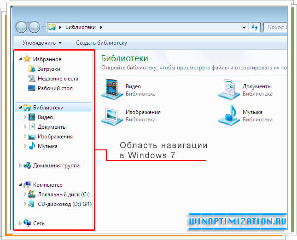Open recent pages dropdown beside Forward button
Screen dimensions: 297x240
click(x=43, y=28)
